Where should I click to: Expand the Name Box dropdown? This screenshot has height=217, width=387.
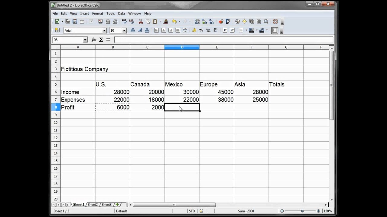(85, 40)
